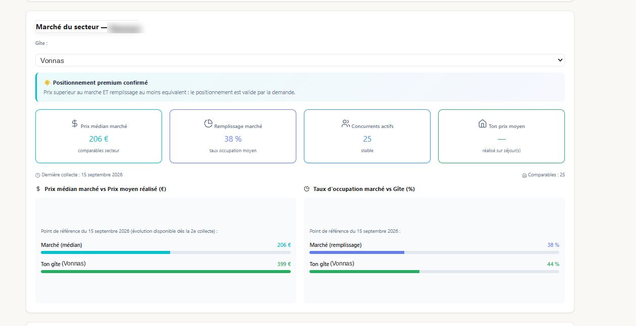
Task: Click the "Prix médian marché vs Prix moyen réalisé (€)" heading
Action: [105, 189]
